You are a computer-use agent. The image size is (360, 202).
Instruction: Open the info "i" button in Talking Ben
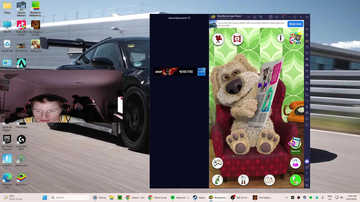280,38
